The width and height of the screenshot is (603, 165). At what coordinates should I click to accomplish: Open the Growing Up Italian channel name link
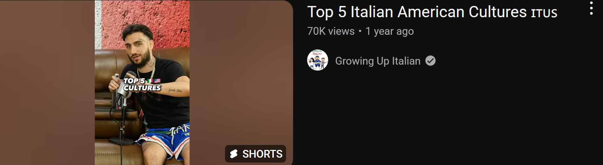pyautogui.click(x=378, y=61)
